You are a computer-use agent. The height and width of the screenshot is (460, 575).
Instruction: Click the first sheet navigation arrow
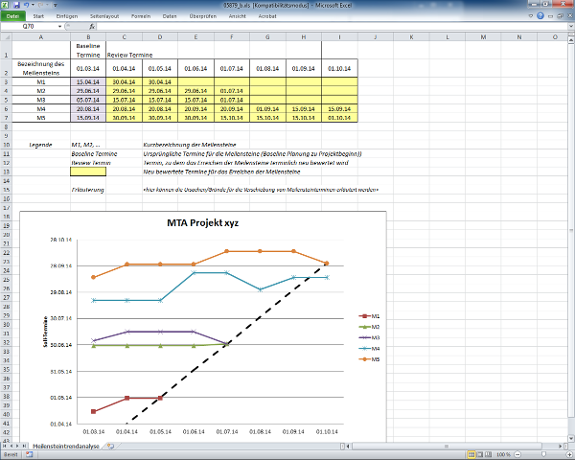pyautogui.click(x=4, y=447)
